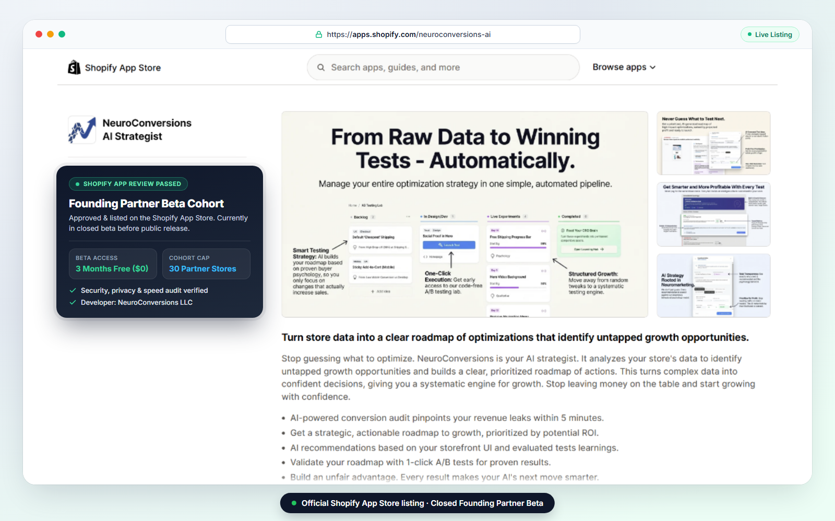Open Get Smarter and More Profitable thumbnail

tap(713, 214)
